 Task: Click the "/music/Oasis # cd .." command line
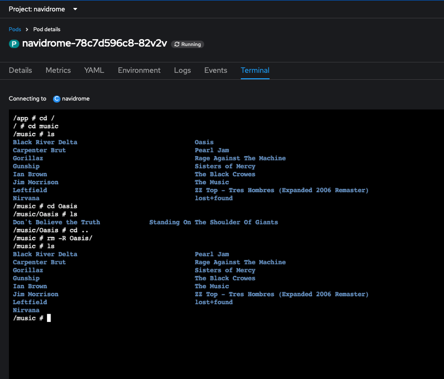[51, 230]
